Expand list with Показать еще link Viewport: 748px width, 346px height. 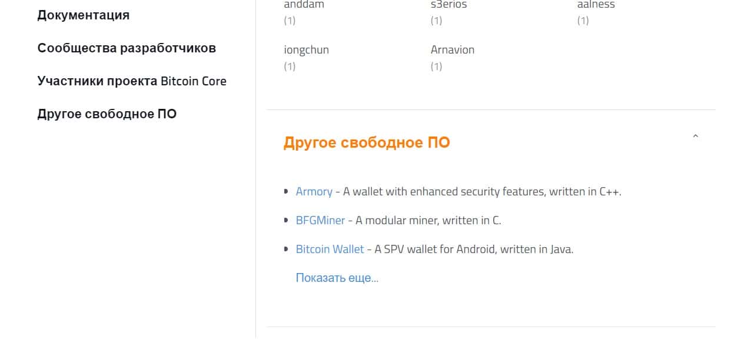click(337, 278)
